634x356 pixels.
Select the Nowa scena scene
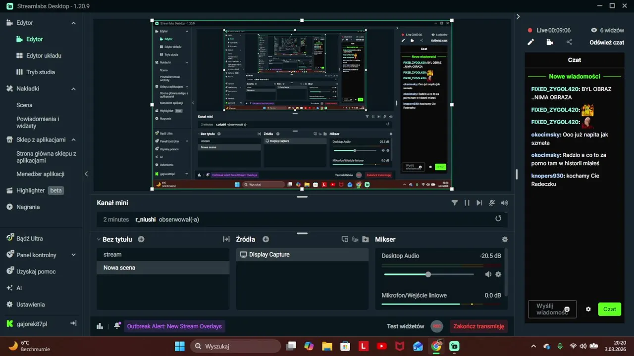coord(163,267)
